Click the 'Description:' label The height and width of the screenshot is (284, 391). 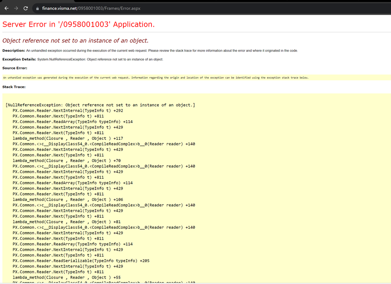[14, 51]
